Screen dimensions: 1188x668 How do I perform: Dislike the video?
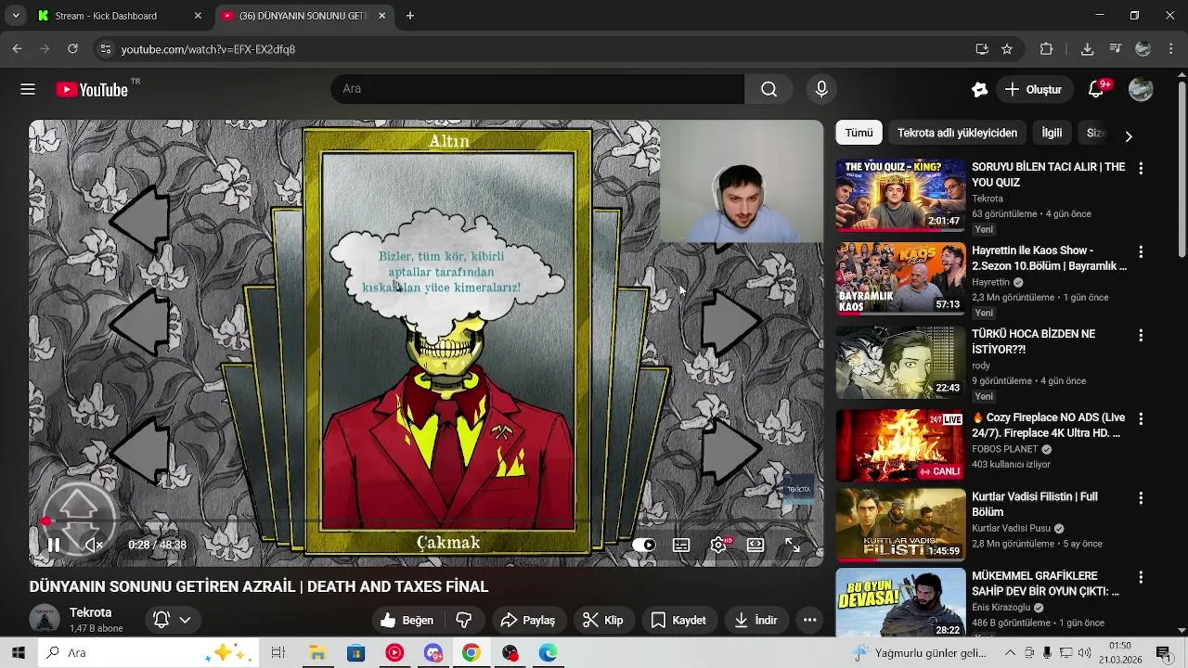point(464,620)
